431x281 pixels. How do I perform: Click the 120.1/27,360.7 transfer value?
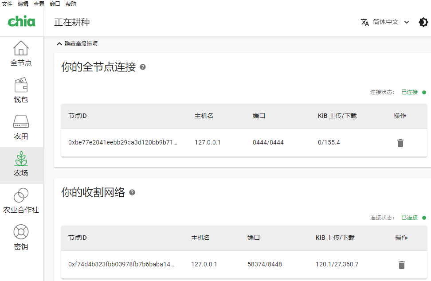(x=337, y=264)
